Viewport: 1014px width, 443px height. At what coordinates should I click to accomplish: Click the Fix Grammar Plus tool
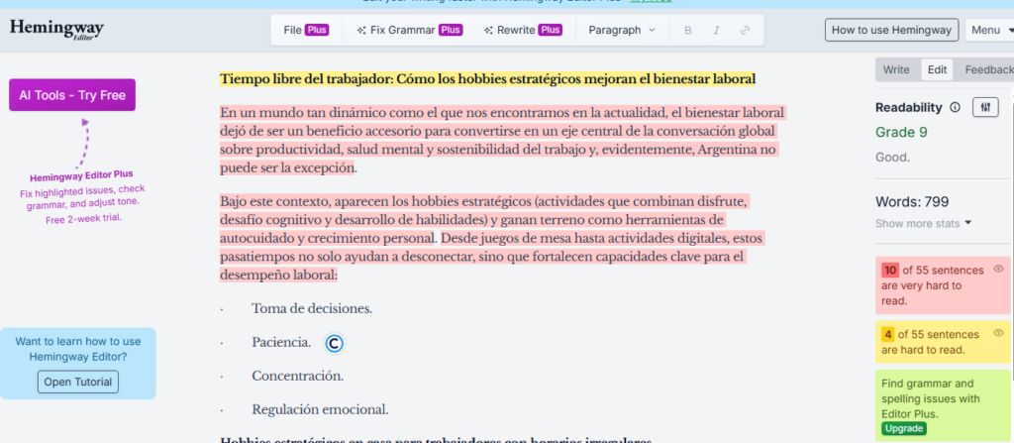(409, 30)
